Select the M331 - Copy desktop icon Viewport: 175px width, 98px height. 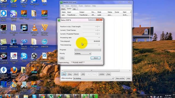coord(24,15)
